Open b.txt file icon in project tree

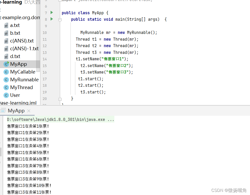pyautogui.click(x=6, y=33)
